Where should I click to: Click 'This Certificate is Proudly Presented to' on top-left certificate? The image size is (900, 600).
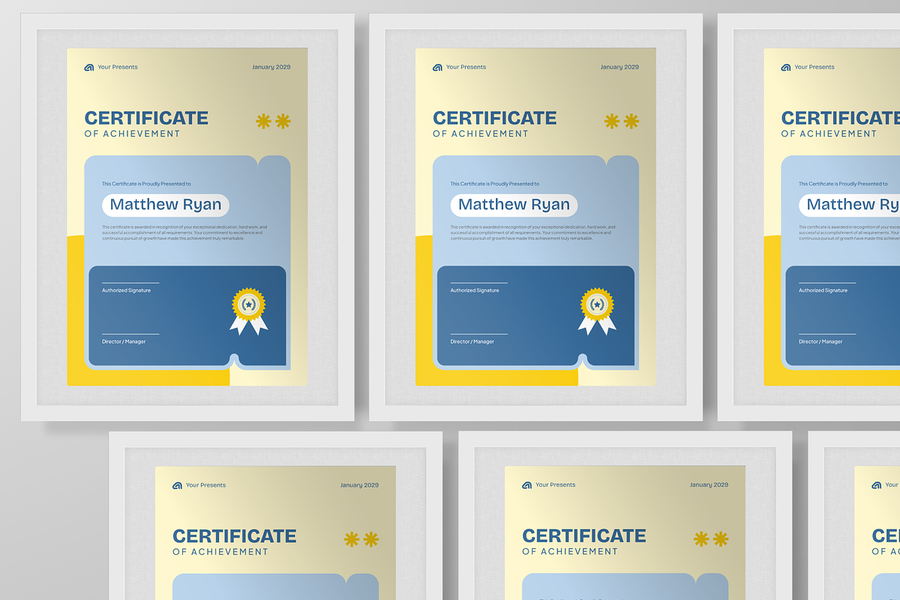(146, 184)
